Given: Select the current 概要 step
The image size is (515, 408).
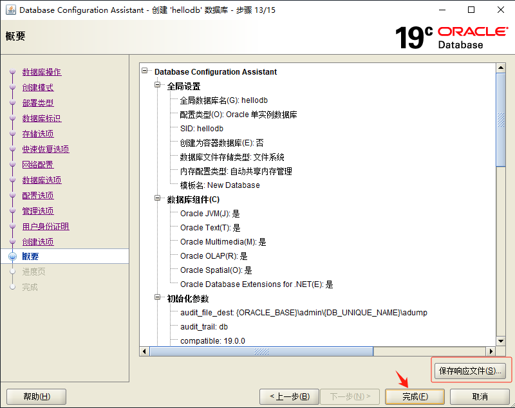Looking at the screenshot, I should point(30,256).
